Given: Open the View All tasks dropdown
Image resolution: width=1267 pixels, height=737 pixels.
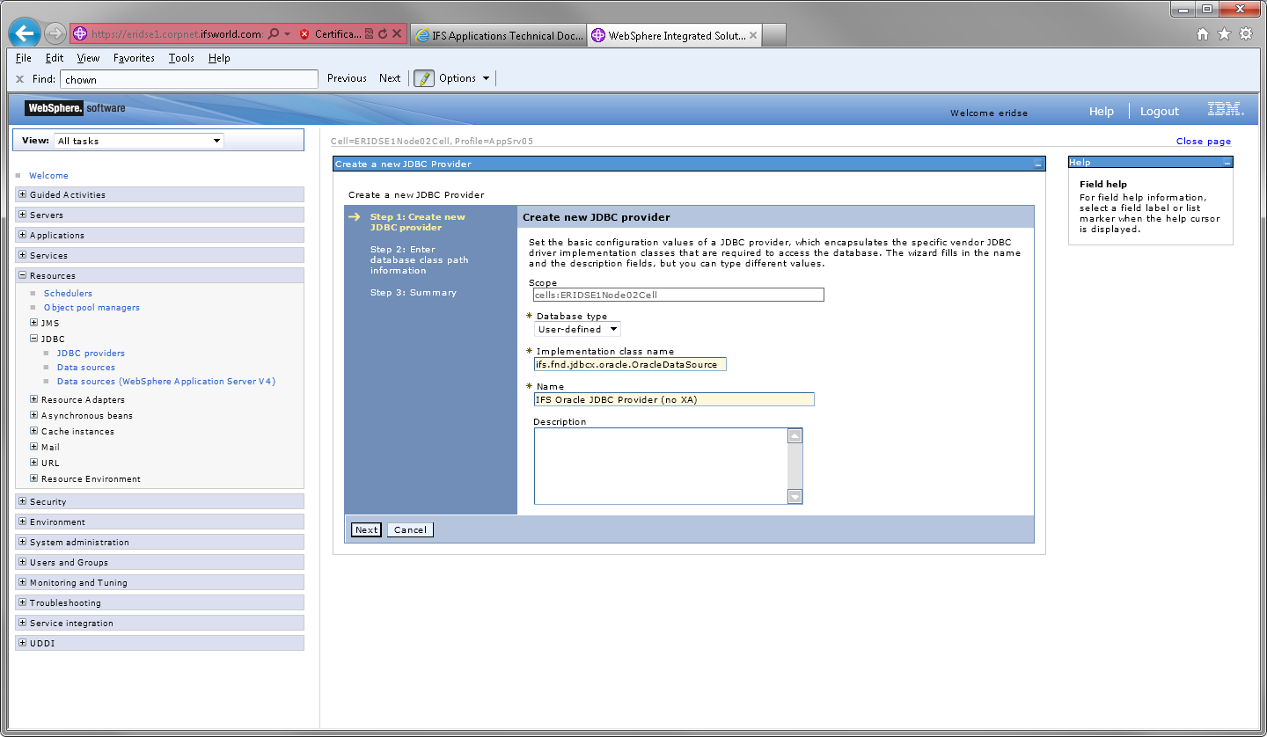Looking at the screenshot, I should coord(139,141).
